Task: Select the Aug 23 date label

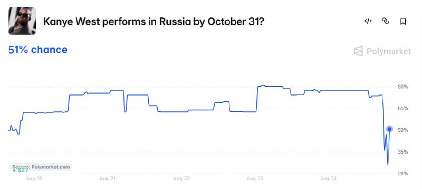Action: coord(255,178)
